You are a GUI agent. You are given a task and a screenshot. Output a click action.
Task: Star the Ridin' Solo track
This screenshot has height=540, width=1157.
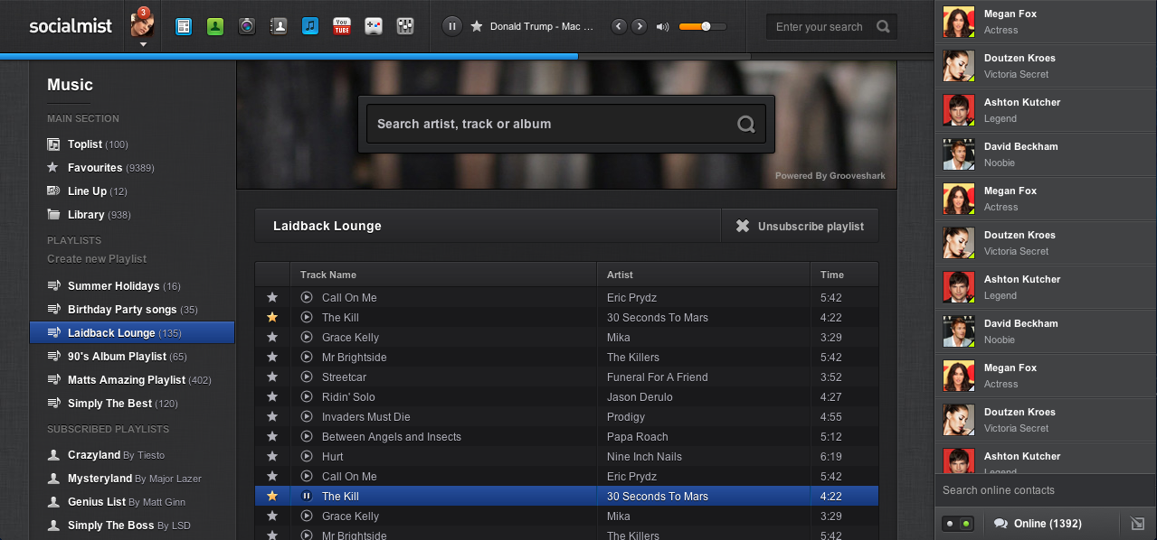[272, 397]
